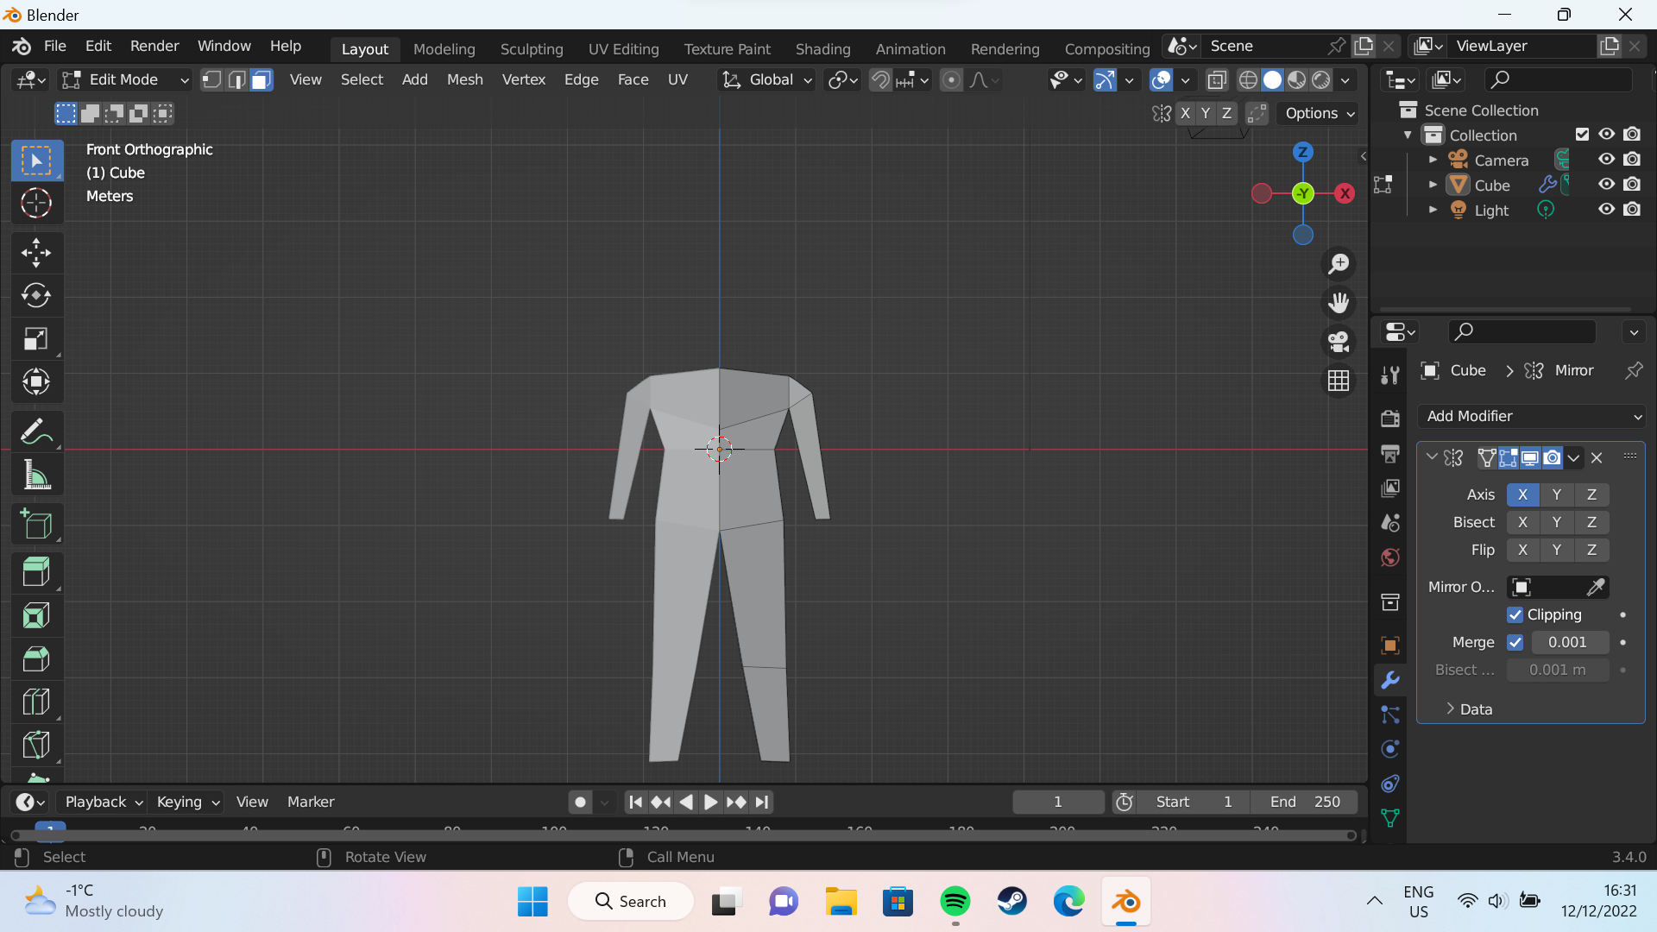The width and height of the screenshot is (1657, 932).
Task: Select the Annotate tool
Action: pos(36,431)
